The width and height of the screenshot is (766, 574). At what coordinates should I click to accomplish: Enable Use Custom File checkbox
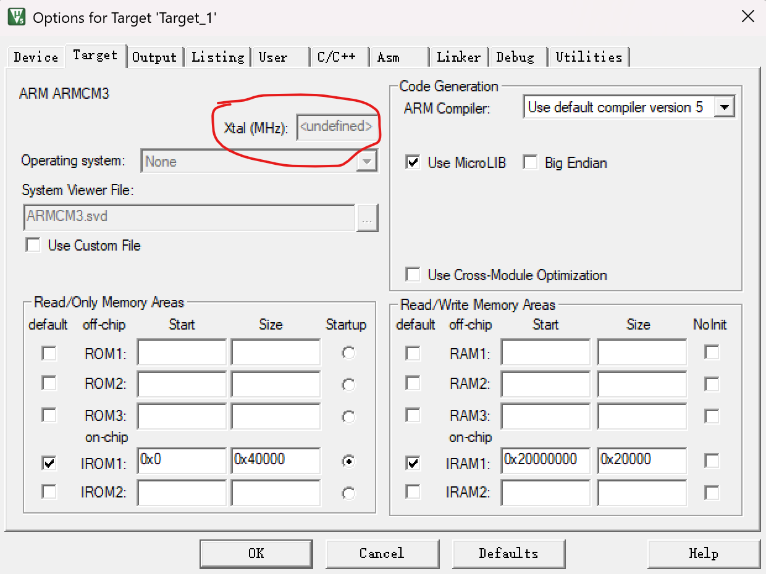(x=33, y=245)
